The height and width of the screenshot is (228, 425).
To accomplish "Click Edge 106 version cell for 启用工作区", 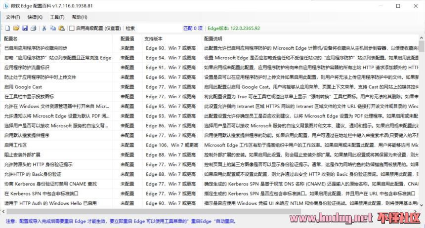I will coord(172,145).
